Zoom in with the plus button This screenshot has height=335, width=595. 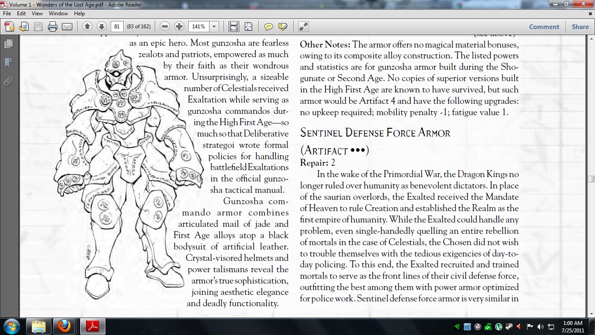pyautogui.click(x=179, y=27)
